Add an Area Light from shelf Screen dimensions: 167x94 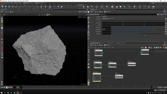click(92, 7)
